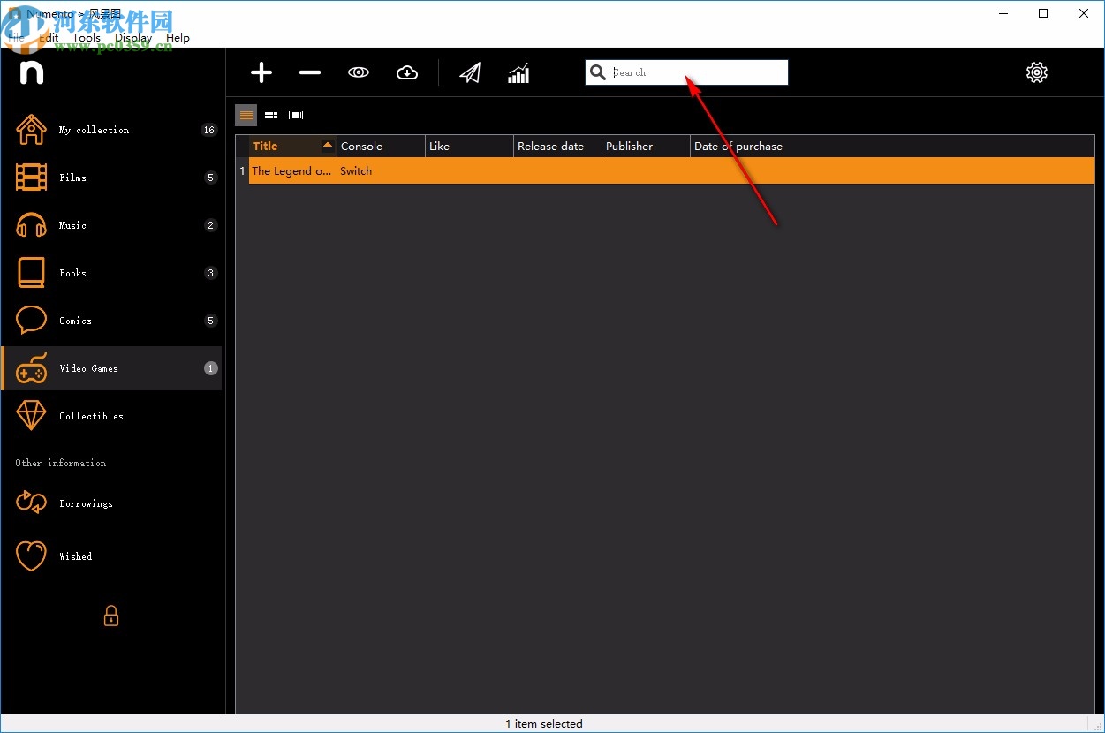The height and width of the screenshot is (733, 1105).
Task: Open the Wished list
Action: pyautogui.click(x=111, y=556)
